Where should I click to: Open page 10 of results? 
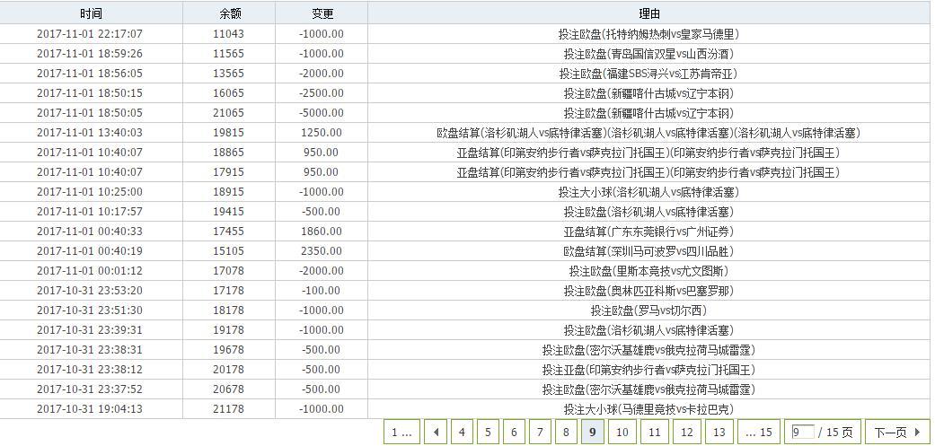622,432
